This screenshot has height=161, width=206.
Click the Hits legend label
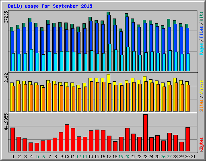click(x=202, y=17)
